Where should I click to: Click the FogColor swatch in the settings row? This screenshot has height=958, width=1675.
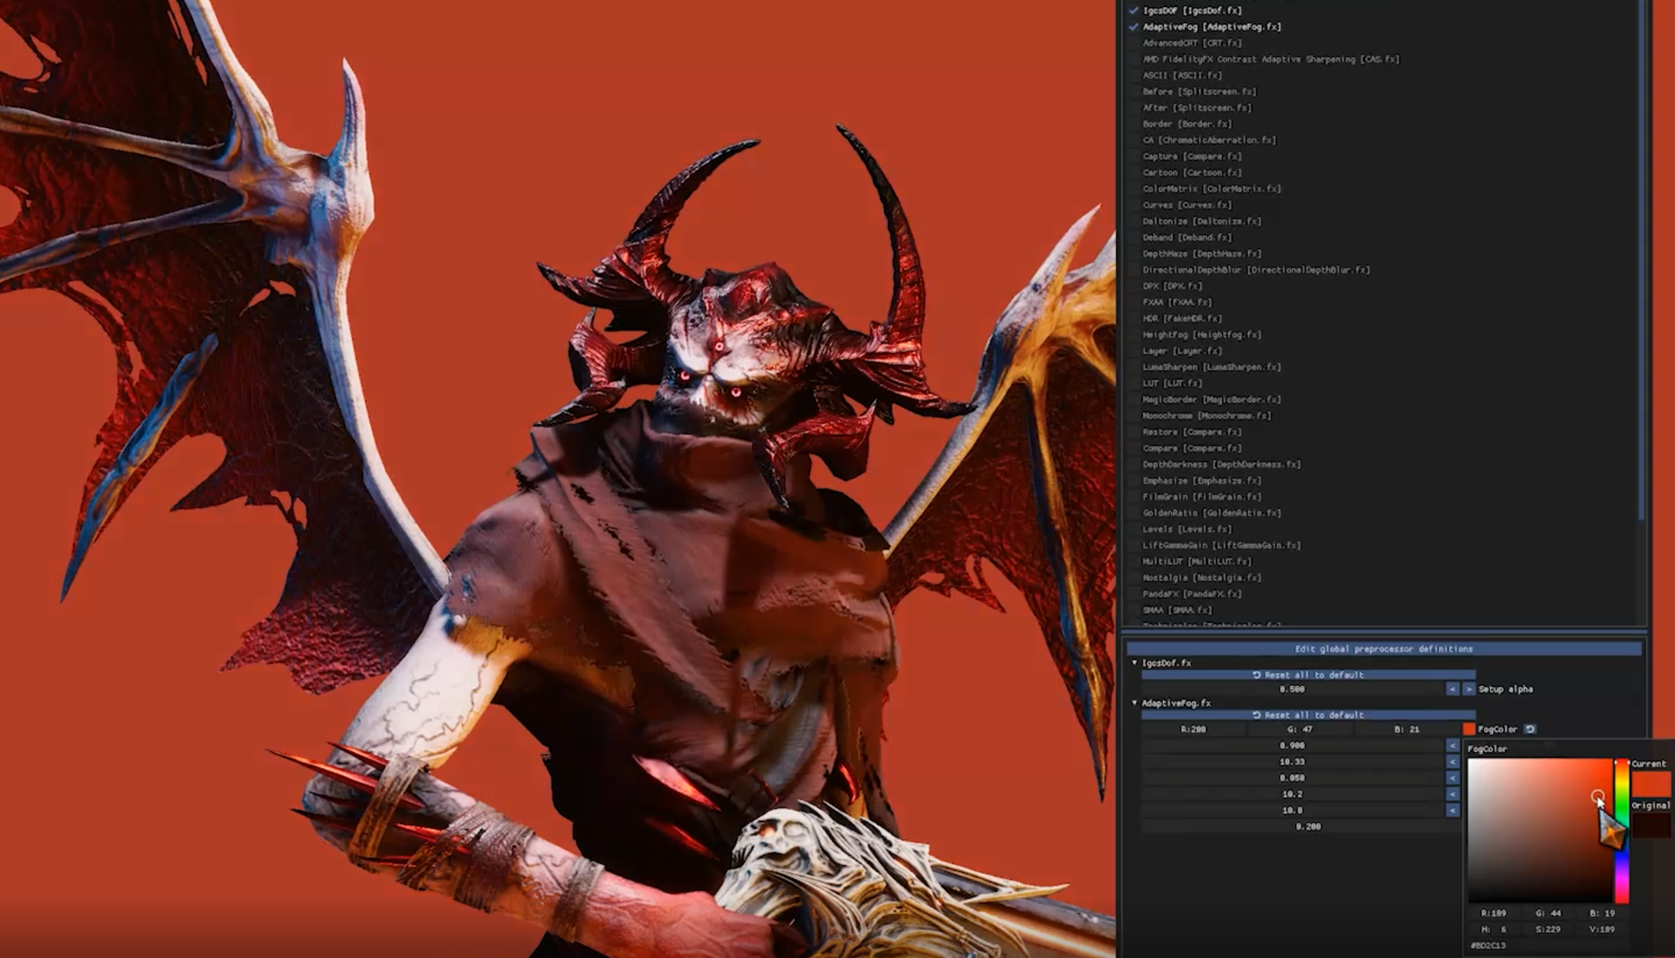(1469, 729)
